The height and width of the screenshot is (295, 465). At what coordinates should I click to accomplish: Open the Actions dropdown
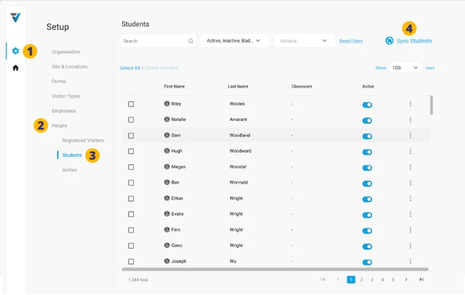click(x=304, y=41)
